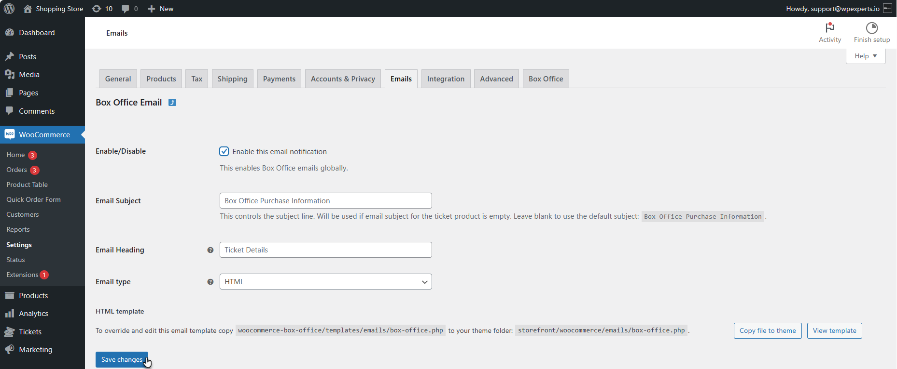Expand the Help dropdown

pos(866,56)
